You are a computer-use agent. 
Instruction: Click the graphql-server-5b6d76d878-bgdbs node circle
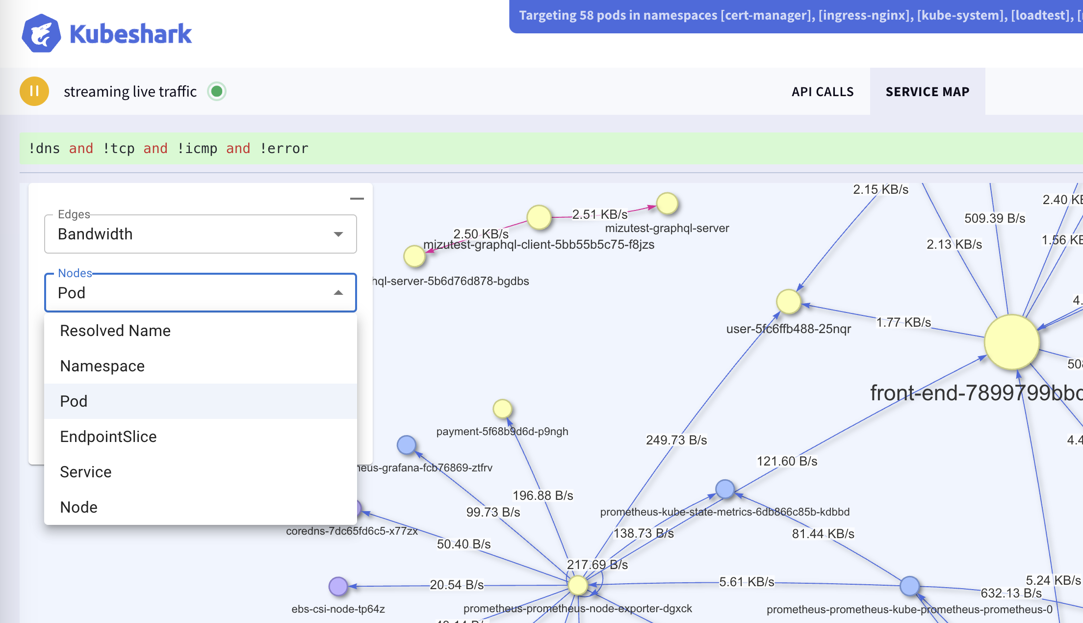tap(414, 256)
